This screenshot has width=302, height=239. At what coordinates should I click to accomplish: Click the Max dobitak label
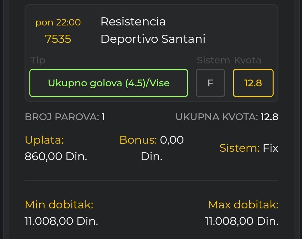point(243,205)
